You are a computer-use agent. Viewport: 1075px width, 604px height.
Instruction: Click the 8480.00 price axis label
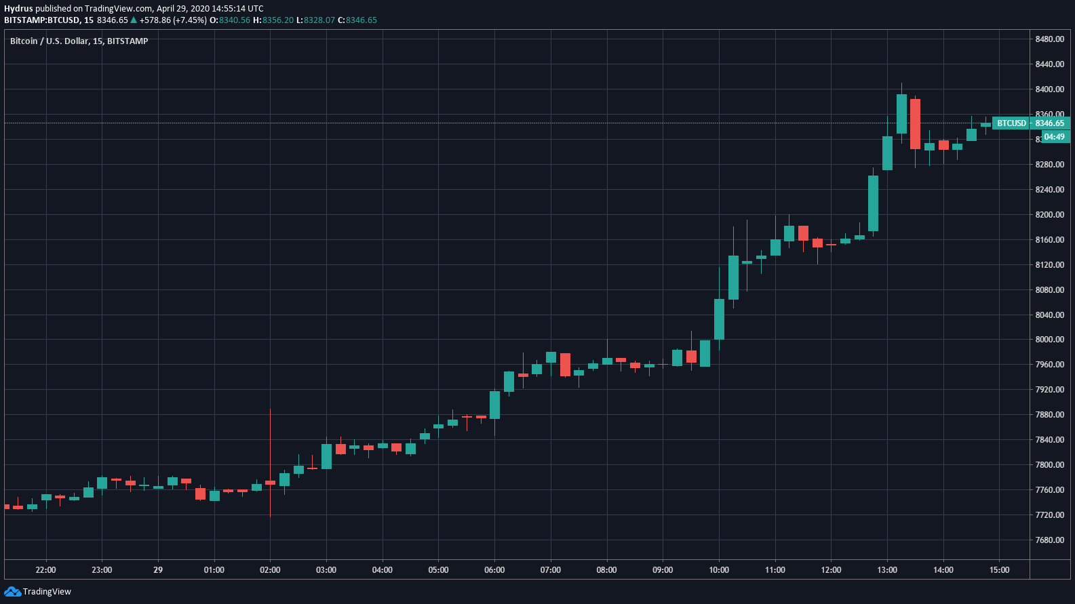1050,39
